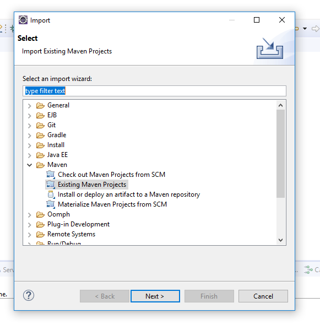Select the Oomph tree item
Image resolution: width=320 pixels, height=330 pixels.
(x=58, y=214)
